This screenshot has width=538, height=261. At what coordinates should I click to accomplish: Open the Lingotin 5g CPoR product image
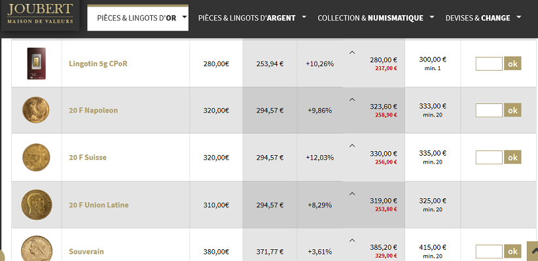tap(37, 63)
